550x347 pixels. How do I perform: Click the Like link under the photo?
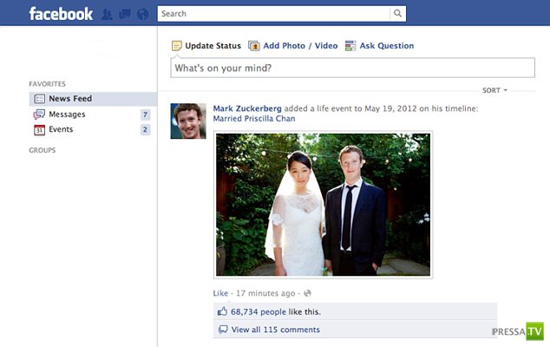(220, 293)
